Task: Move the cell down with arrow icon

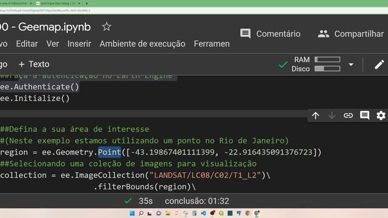Action: [x=332, y=116]
